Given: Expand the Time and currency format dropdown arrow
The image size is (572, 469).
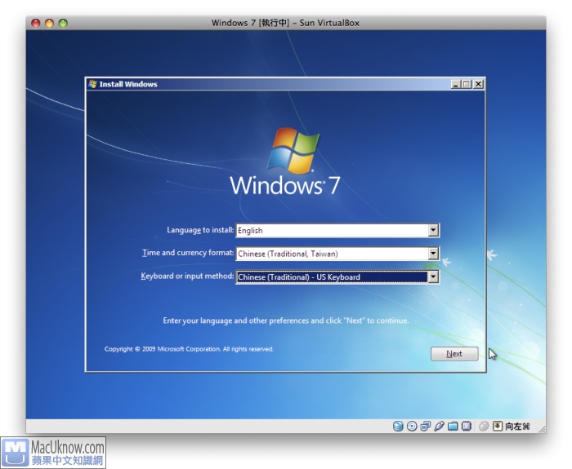Looking at the screenshot, I should (433, 254).
